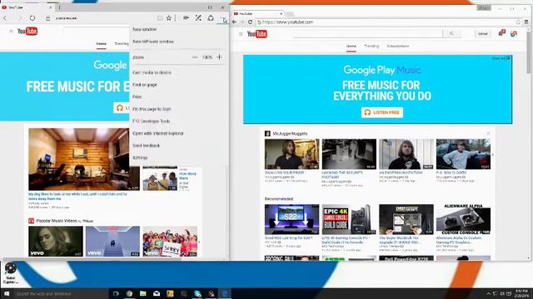Open McJuggerNuggets channel link

click(290, 134)
